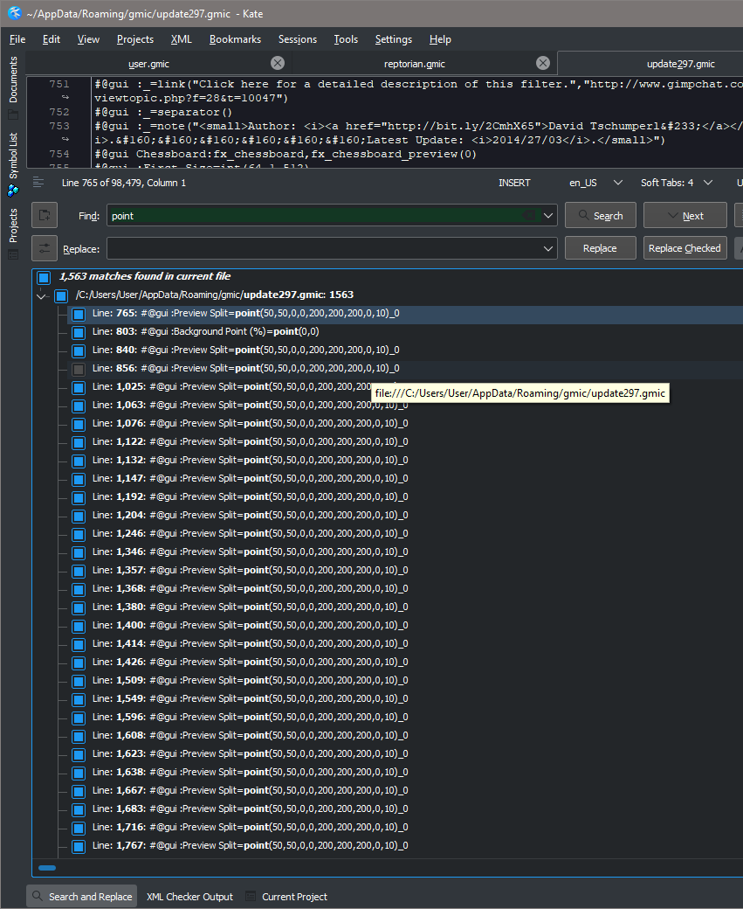This screenshot has height=909, width=743.
Task: Click the new search tab icon beside Find
Action: (45, 215)
